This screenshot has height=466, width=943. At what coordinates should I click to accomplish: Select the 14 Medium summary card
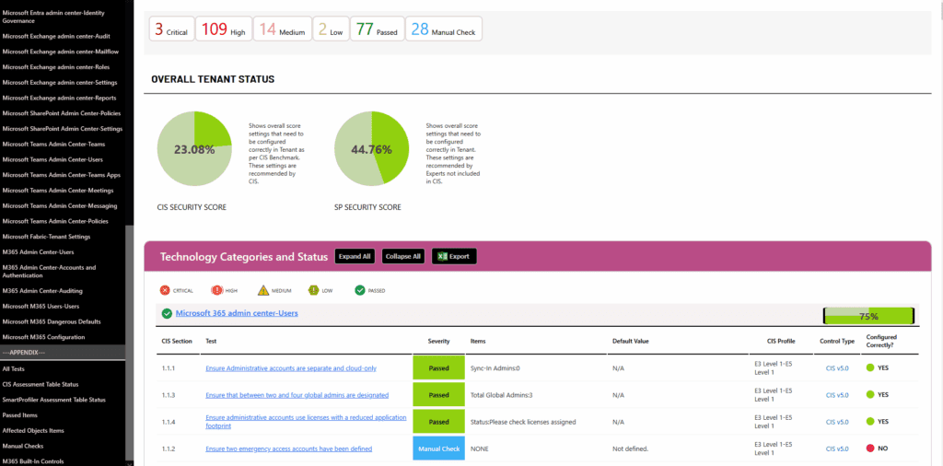pos(282,29)
